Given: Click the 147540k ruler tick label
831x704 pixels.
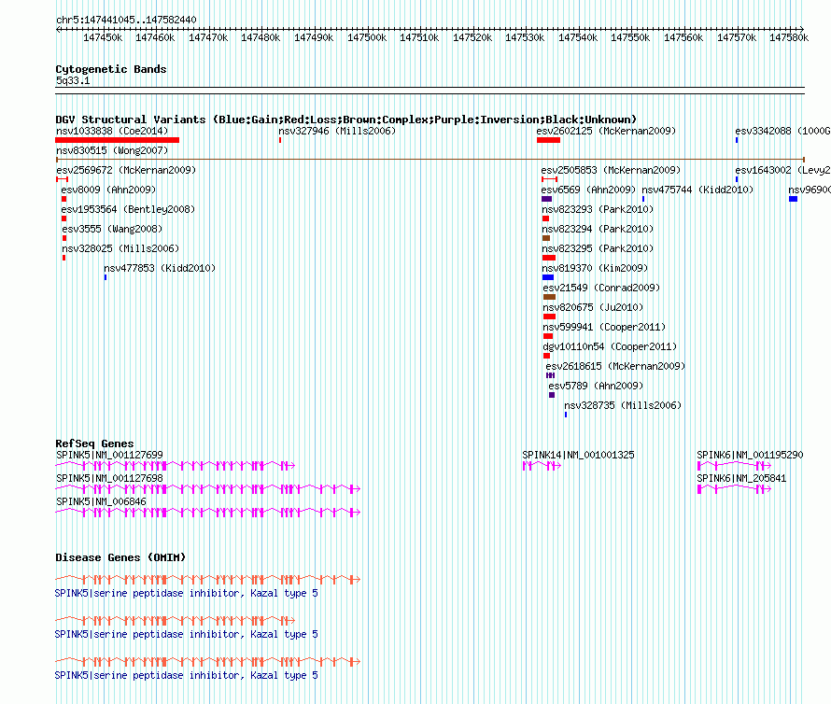Looking at the screenshot, I should click(578, 37).
